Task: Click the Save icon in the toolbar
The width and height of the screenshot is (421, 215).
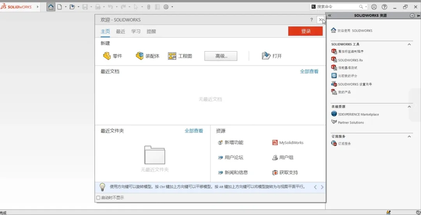Action: [85, 7]
